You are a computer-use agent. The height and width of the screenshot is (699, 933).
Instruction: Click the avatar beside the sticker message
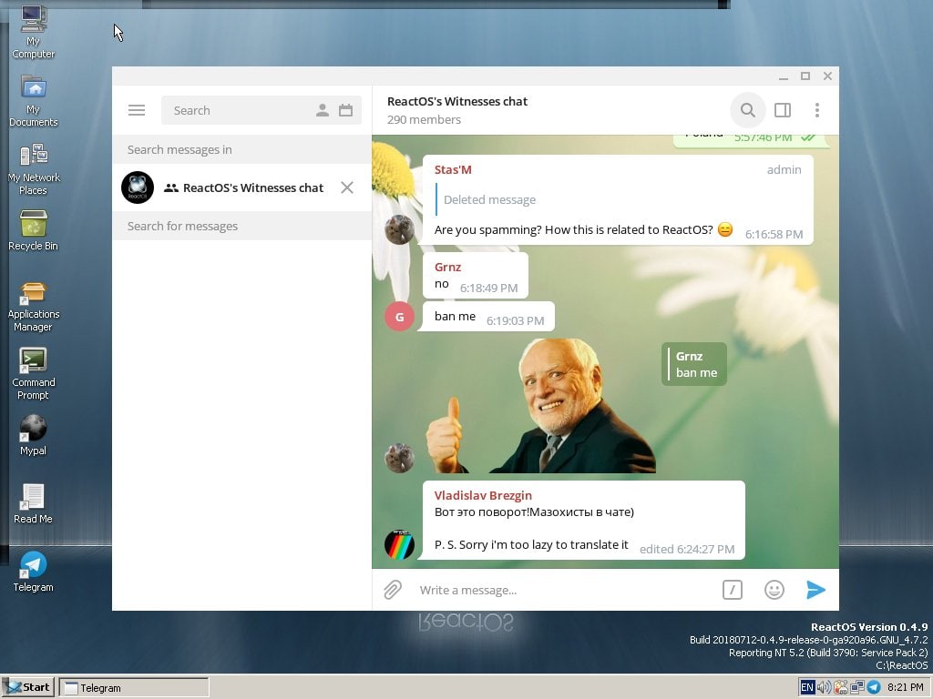pos(399,459)
